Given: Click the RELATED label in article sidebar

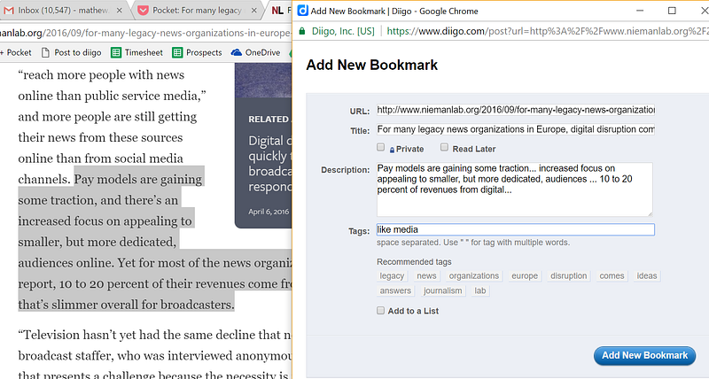Looking at the screenshot, I should pyautogui.click(x=269, y=120).
